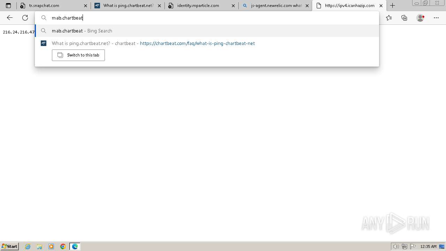Click ping.chartbeat.net suggestion favicon
Viewport: 446px width, 251px height.
pyautogui.click(x=44, y=43)
